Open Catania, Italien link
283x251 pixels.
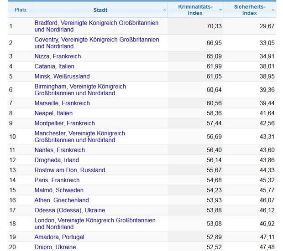[x=54, y=66]
